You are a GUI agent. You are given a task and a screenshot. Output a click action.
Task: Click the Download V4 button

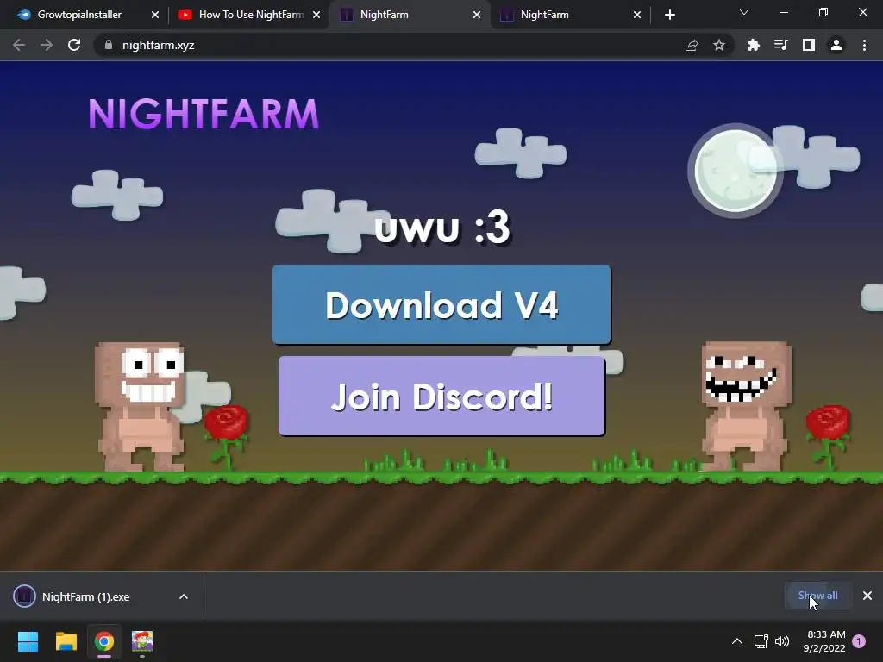(x=441, y=304)
